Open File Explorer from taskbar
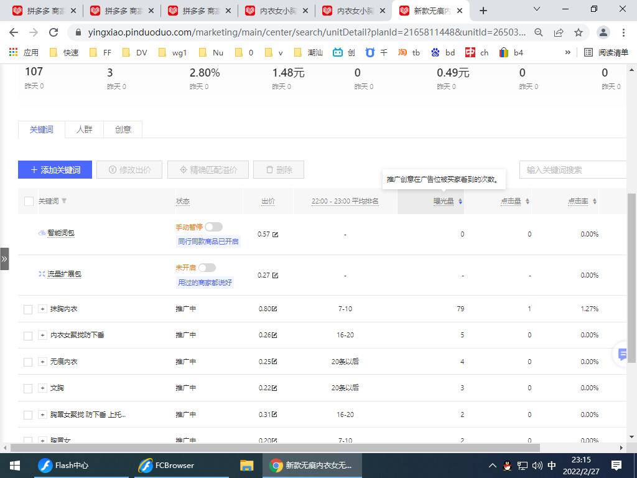This screenshot has height=478, width=637. pos(246,466)
